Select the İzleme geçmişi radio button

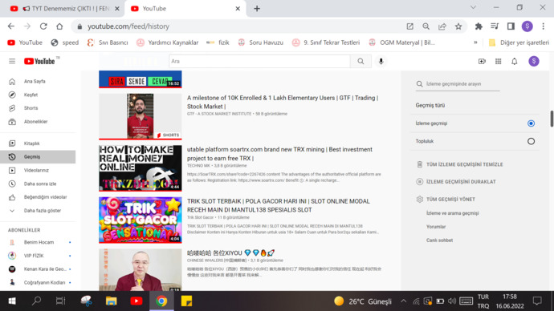(x=531, y=123)
